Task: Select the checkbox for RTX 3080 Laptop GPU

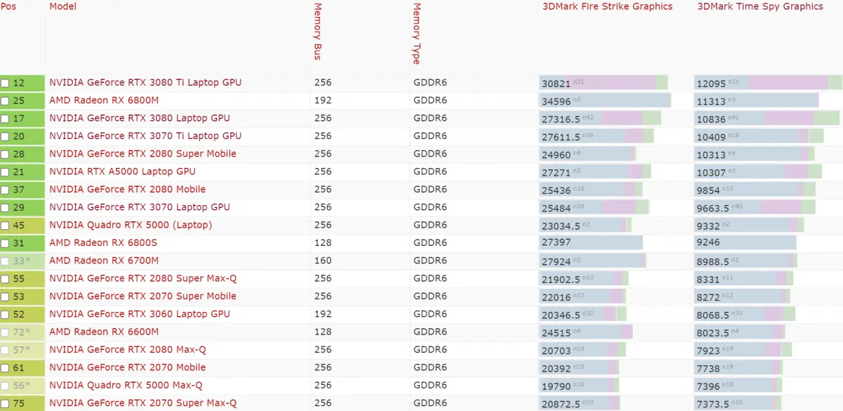Action: tap(5, 119)
